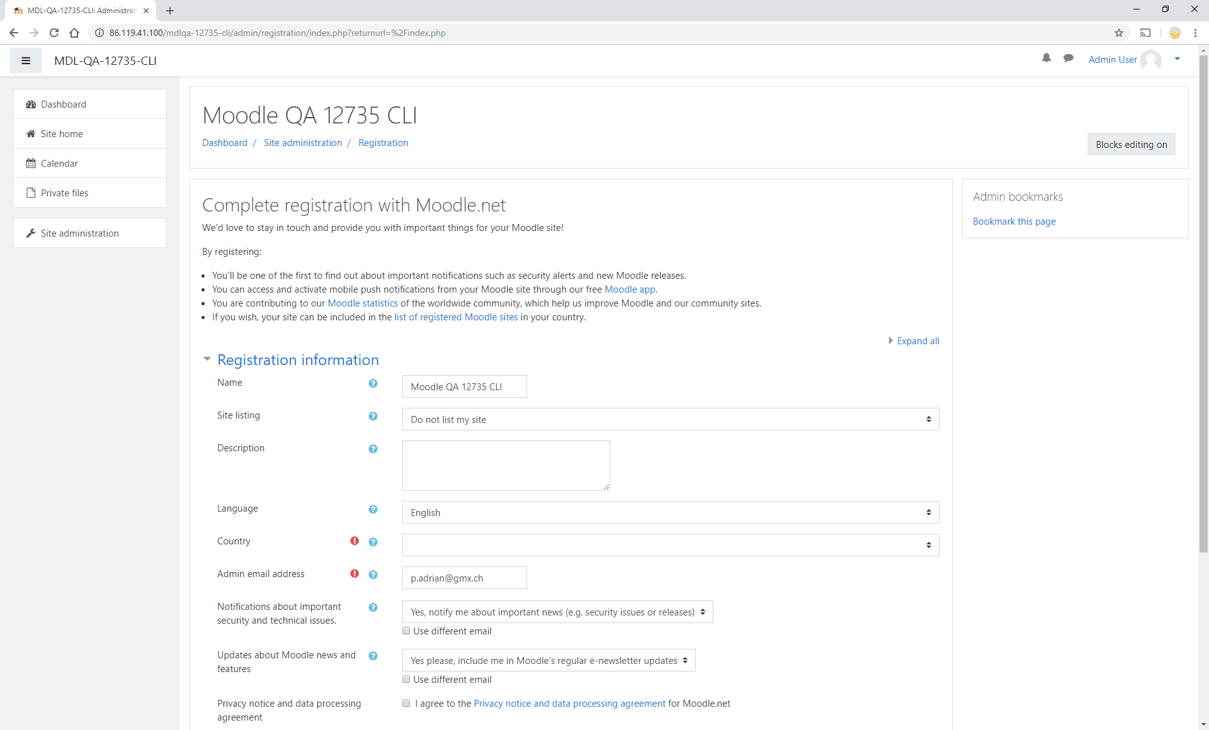Viewport: 1209px width, 730px height.
Task: Click help icon for Description field
Action: [373, 449]
